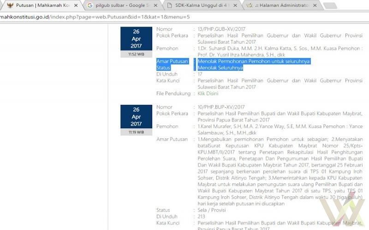This screenshot has width=369, height=230.
Task: Click the 26 Apr 2017 date box at 11:52 WIB
Action: (x=136, y=39)
